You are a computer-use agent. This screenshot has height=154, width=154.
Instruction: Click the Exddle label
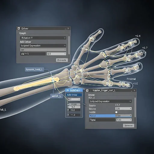[x=92, y=112]
